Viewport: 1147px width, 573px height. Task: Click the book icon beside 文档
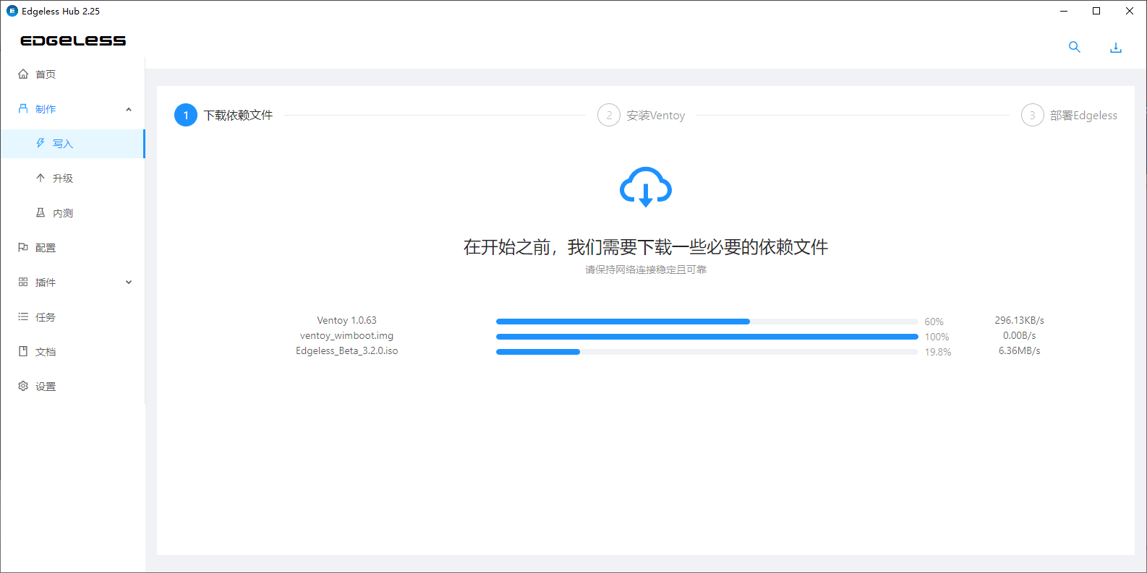pyautogui.click(x=23, y=351)
